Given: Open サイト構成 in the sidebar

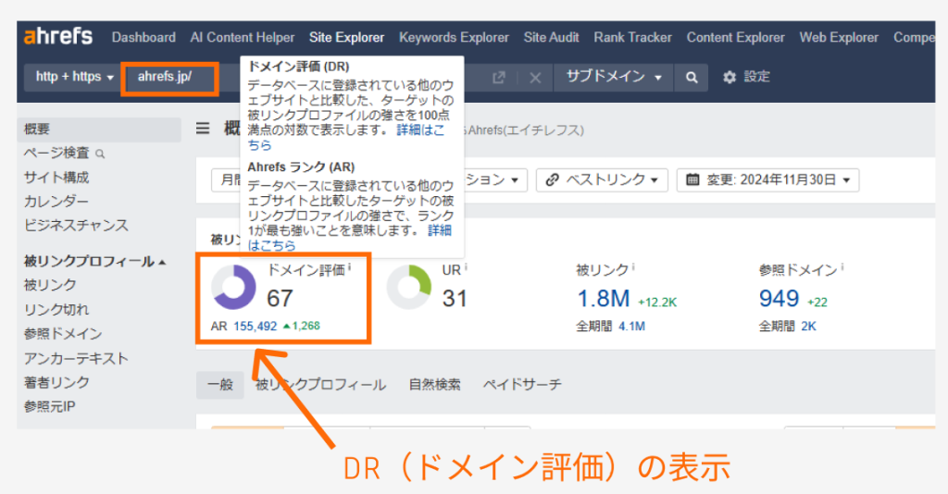Looking at the screenshot, I should click(x=56, y=178).
